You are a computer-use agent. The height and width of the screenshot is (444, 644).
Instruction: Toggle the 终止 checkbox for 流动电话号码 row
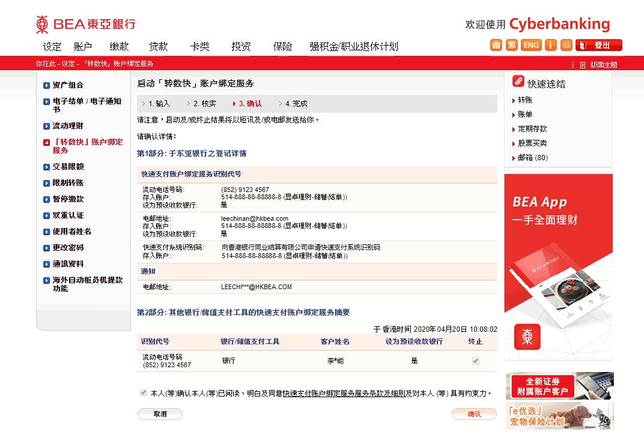(476, 361)
